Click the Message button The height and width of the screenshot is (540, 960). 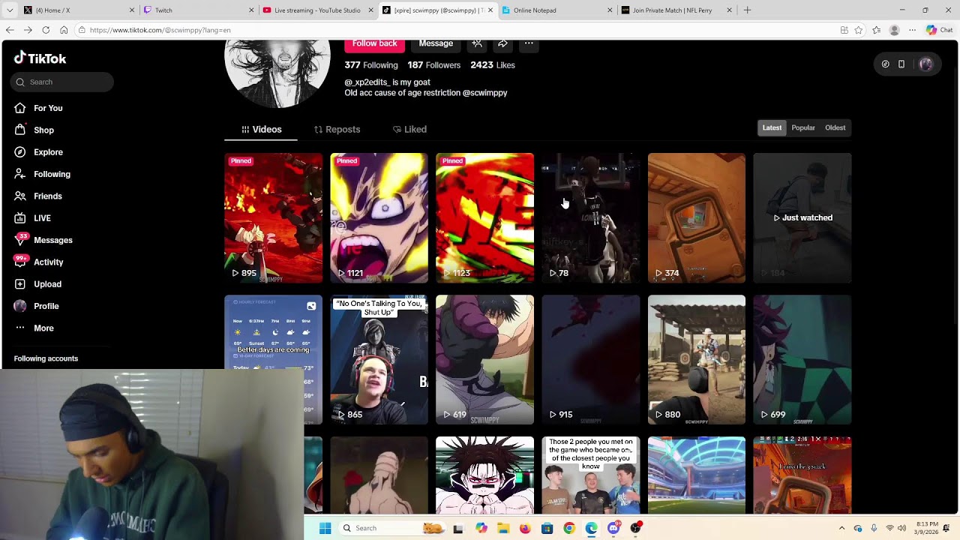[x=436, y=44]
